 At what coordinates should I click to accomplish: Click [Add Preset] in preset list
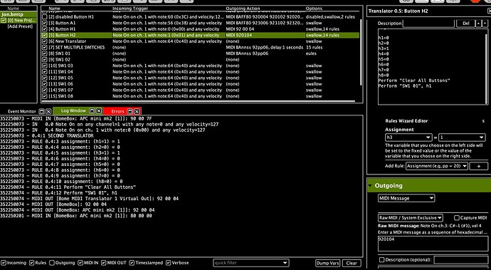tap(20, 26)
